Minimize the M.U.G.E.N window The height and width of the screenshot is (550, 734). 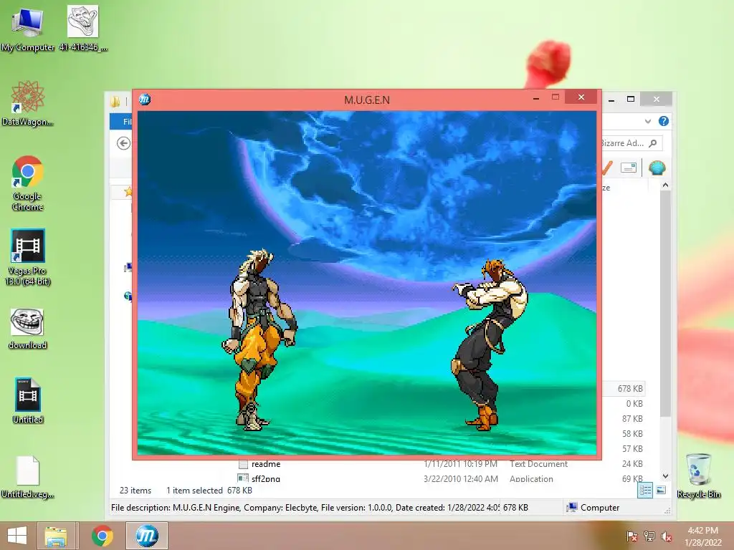pos(536,98)
